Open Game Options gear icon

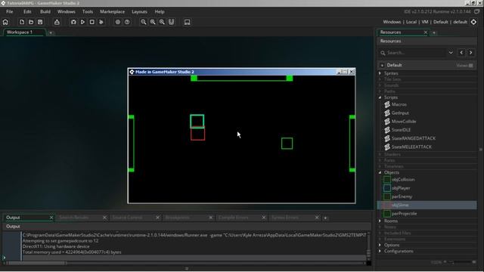118,22
